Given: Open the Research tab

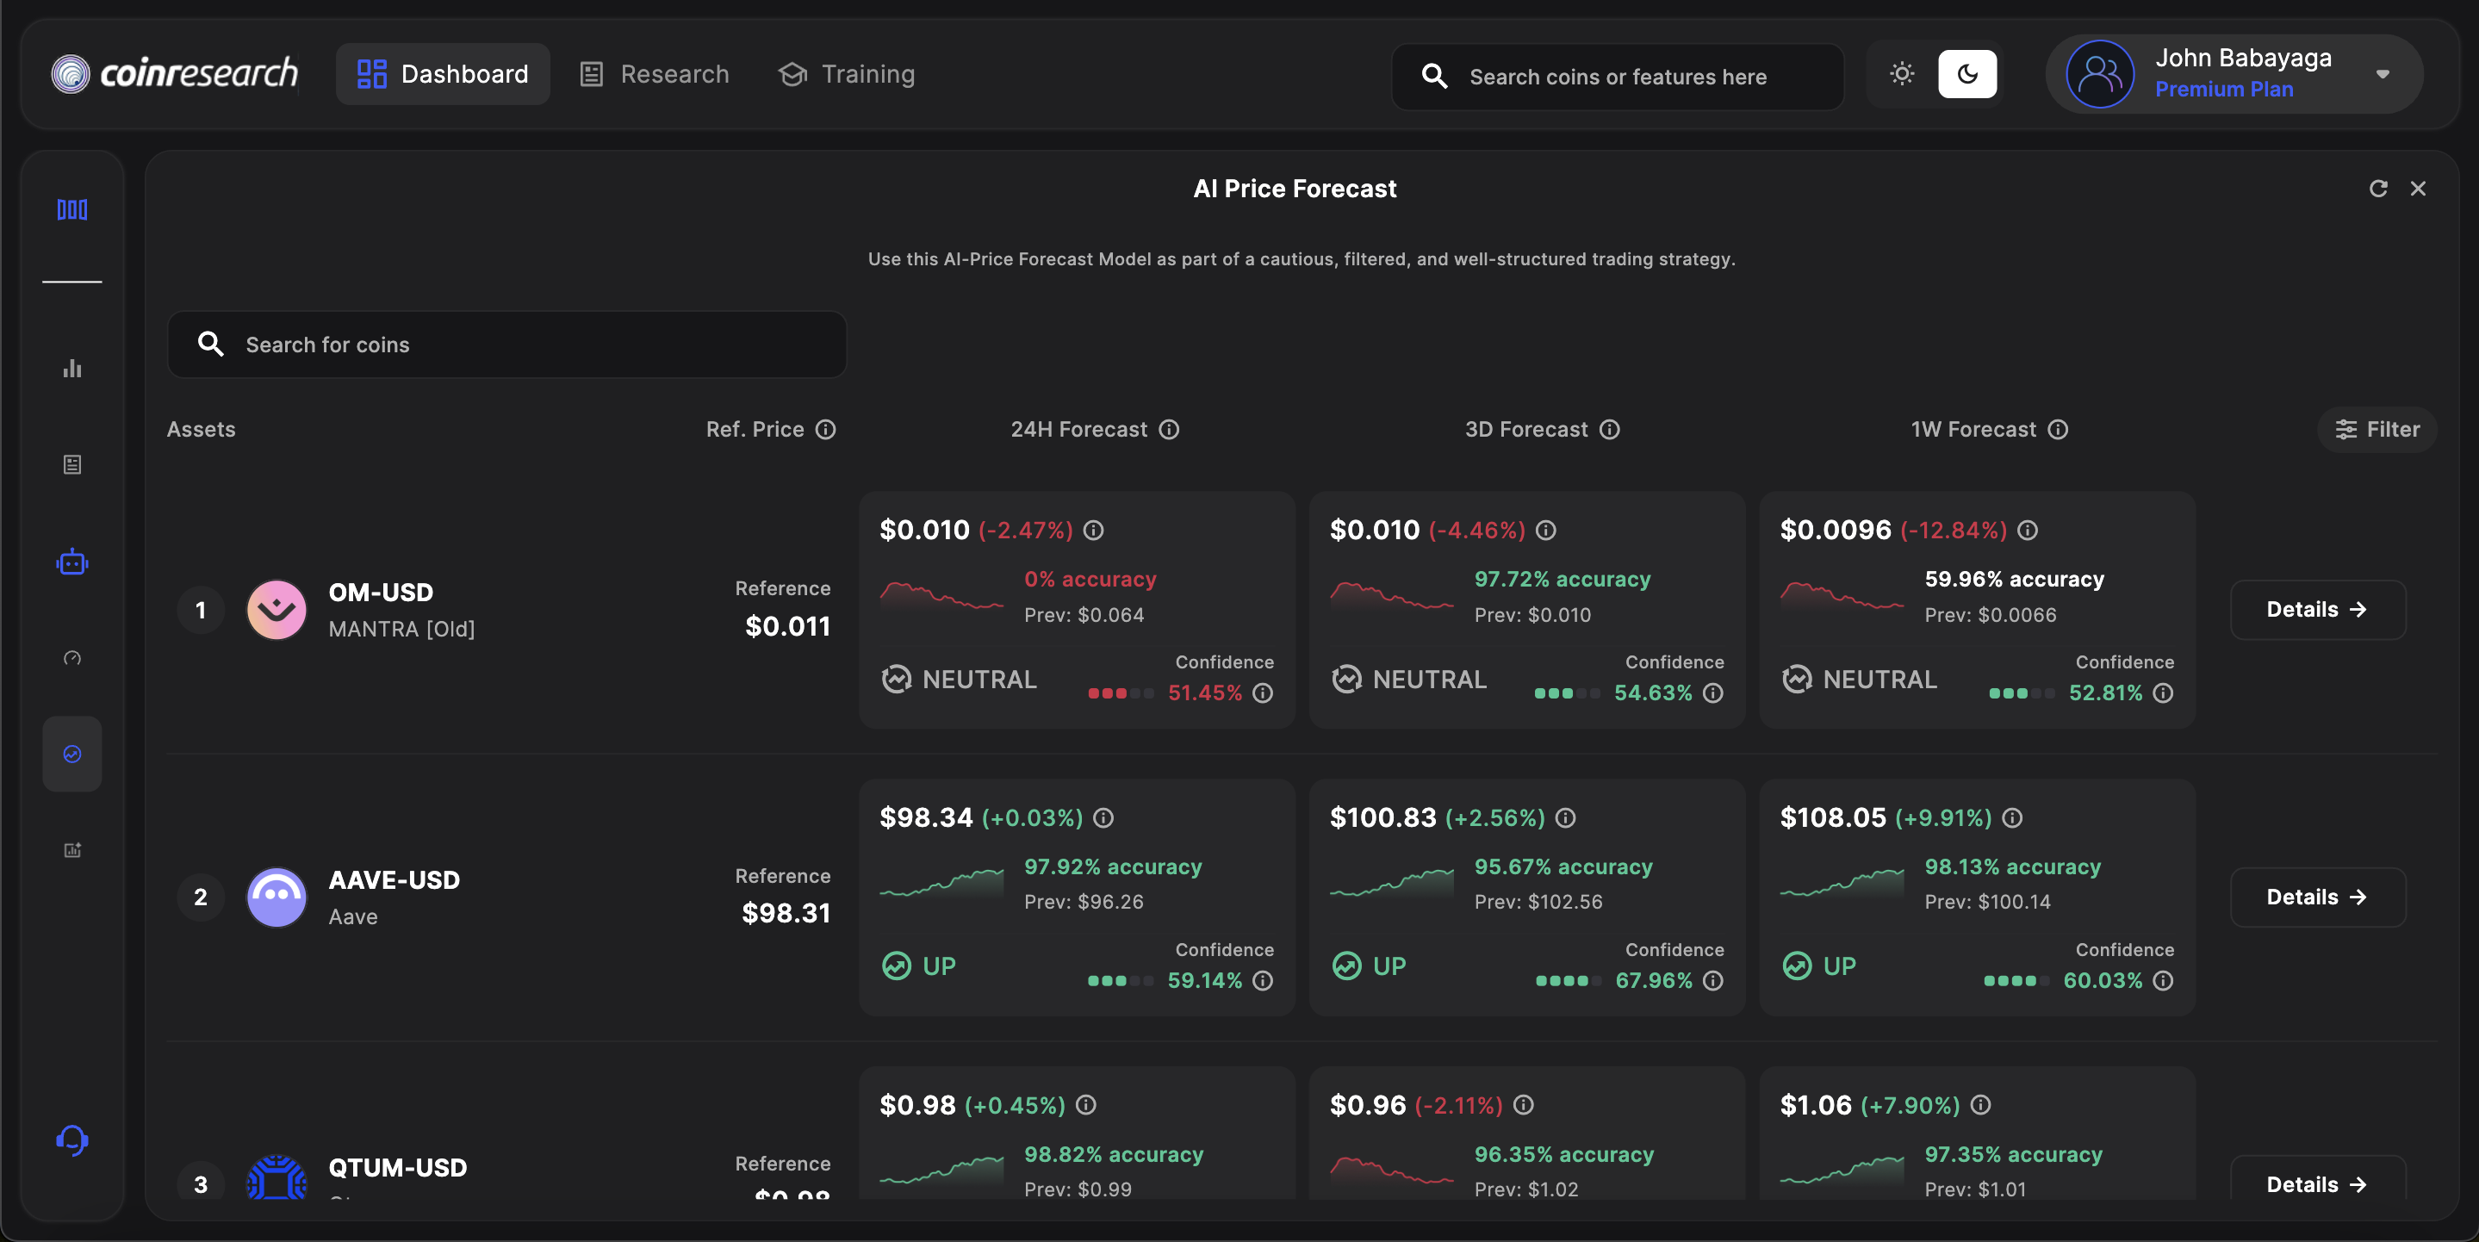Looking at the screenshot, I should [655, 74].
